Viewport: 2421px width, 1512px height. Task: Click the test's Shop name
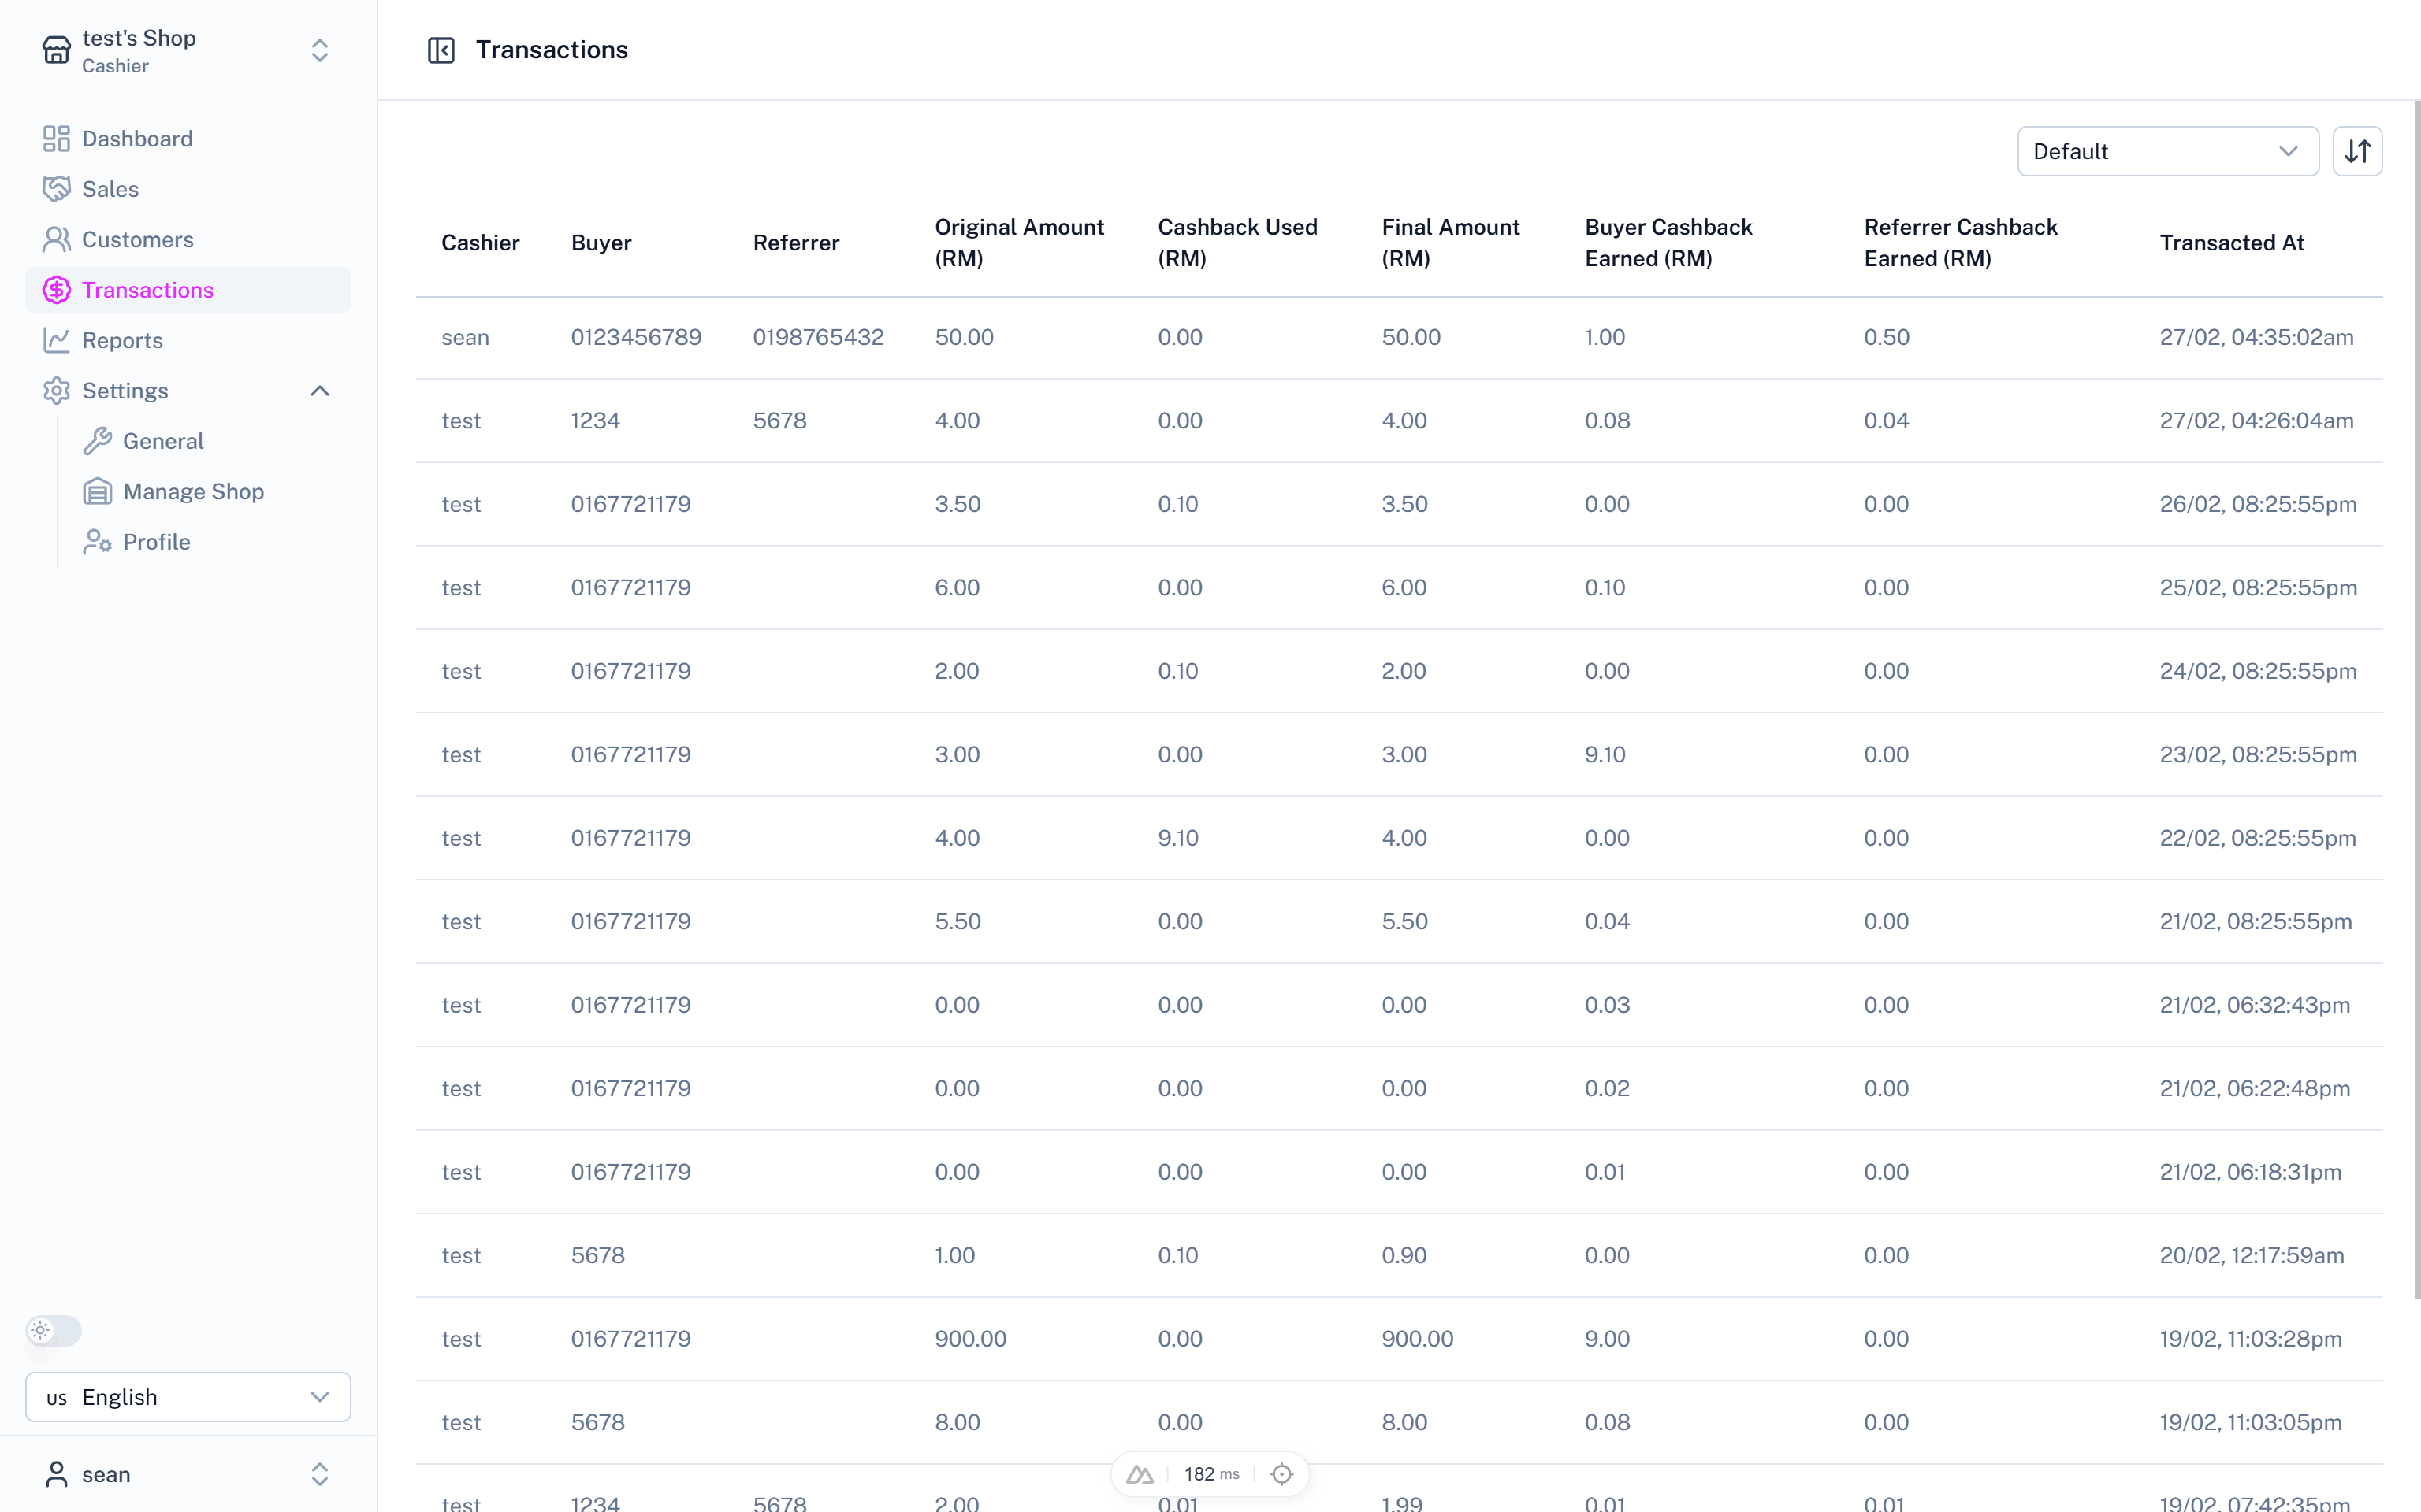139,38
